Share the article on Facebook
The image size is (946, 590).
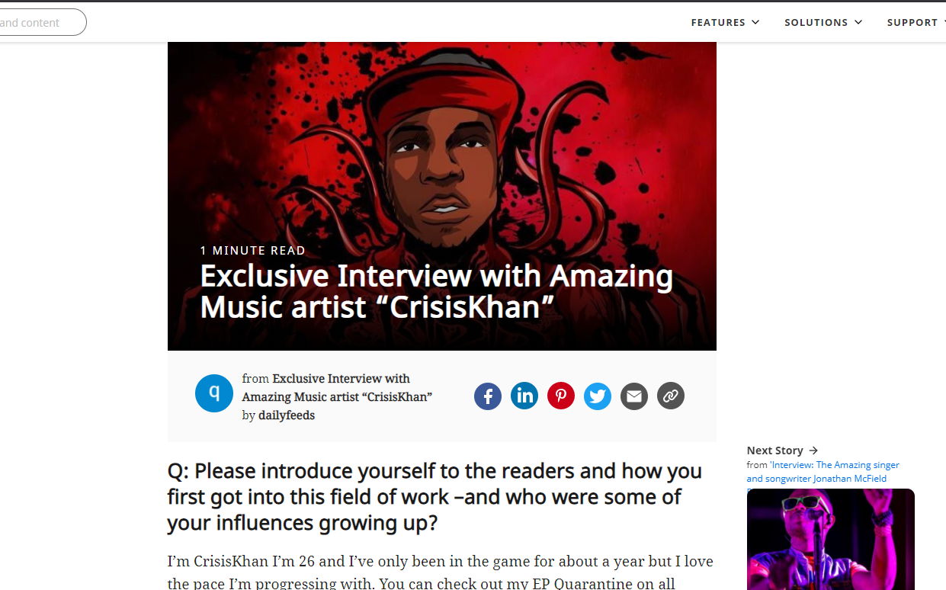(488, 396)
